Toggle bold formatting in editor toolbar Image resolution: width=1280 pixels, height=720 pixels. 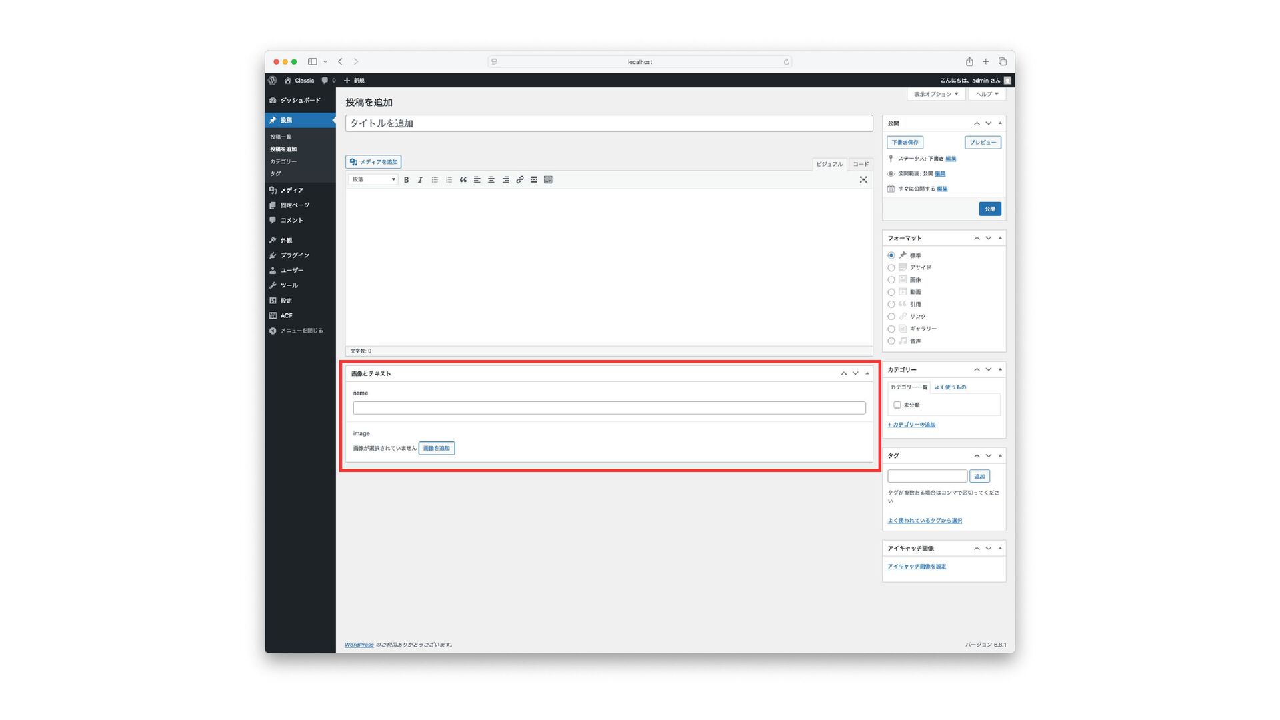click(x=406, y=180)
